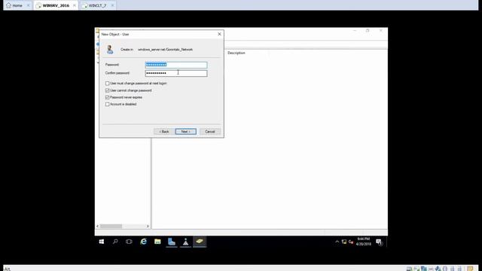Click the volume tray icon
The image size is (482, 271).
[351, 242]
